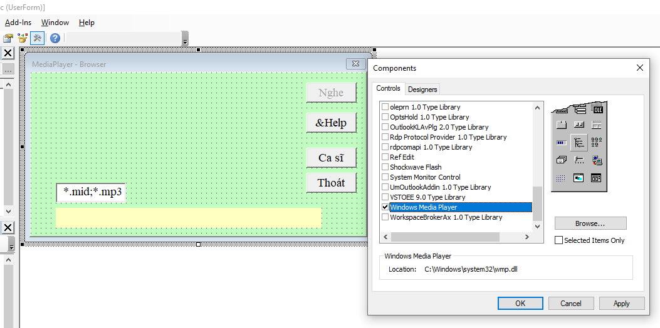
Task: Check VSTOEE 9.0 Type Library
Action: click(385, 197)
